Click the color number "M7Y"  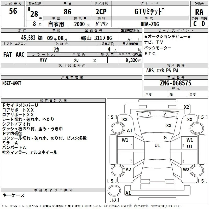point(43,60)
